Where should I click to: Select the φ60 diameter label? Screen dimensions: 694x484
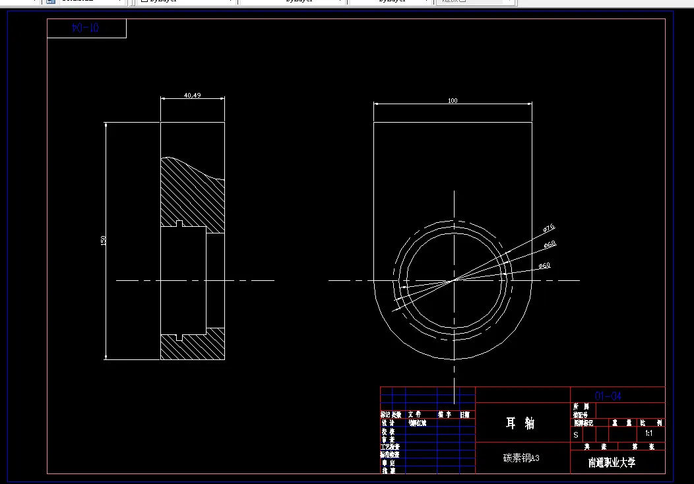(544, 266)
